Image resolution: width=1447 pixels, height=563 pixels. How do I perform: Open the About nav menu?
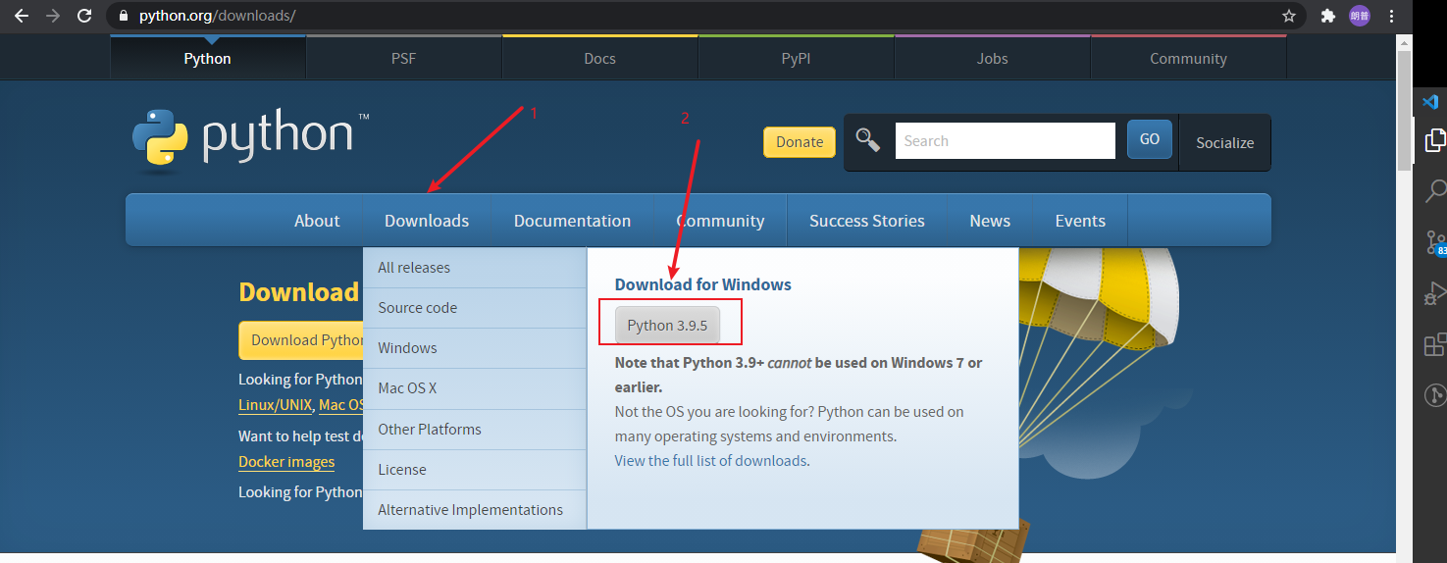[x=317, y=221]
